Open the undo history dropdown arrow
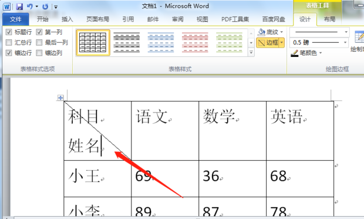Screen dimensions: 364x219 click(36, 6)
